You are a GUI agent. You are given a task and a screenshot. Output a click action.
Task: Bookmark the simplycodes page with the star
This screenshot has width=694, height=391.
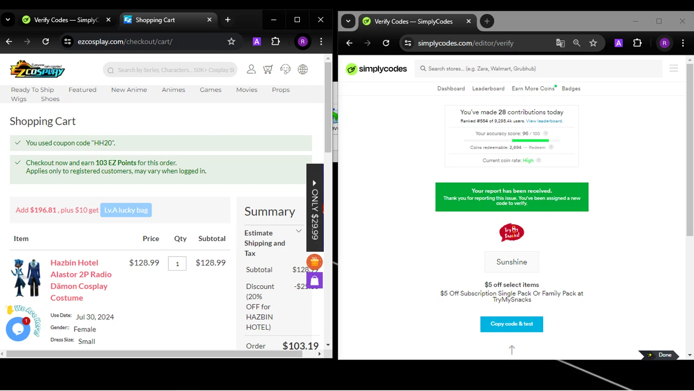pyautogui.click(x=593, y=43)
